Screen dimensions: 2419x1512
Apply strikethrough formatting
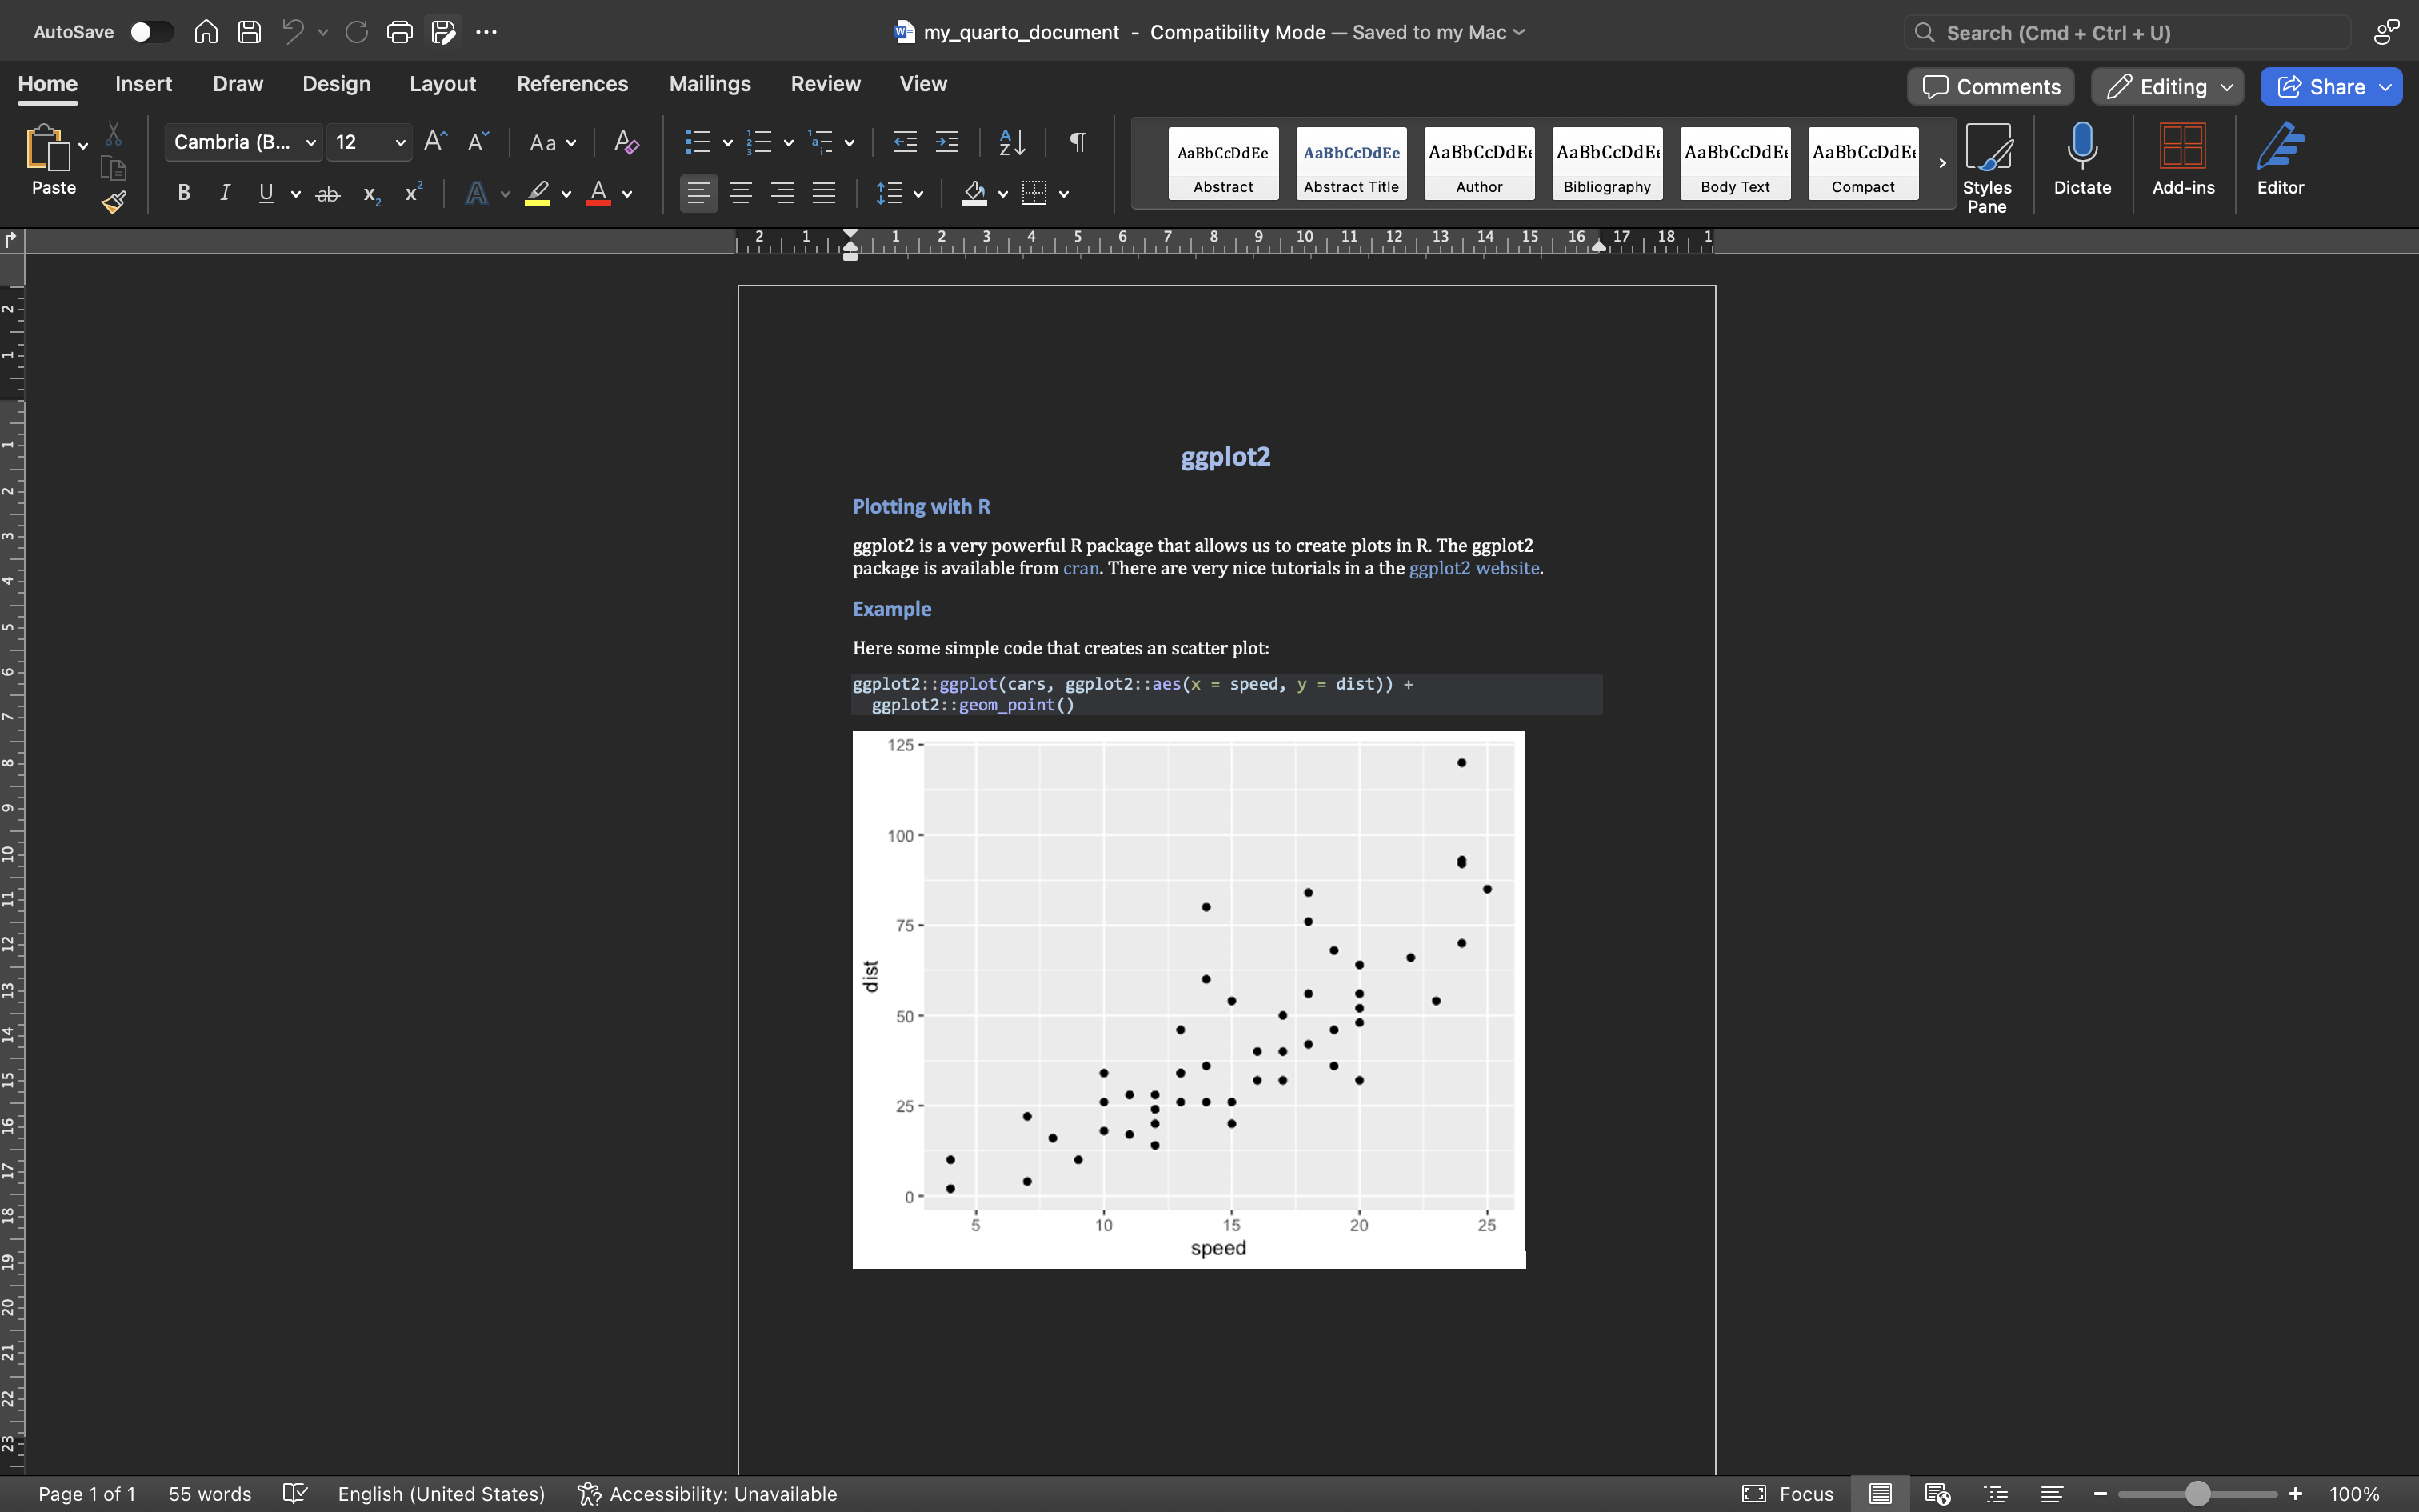pos(328,192)
